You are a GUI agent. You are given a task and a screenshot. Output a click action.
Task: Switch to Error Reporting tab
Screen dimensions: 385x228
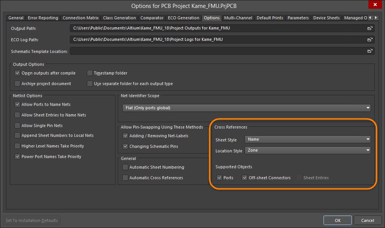[43, 18]
